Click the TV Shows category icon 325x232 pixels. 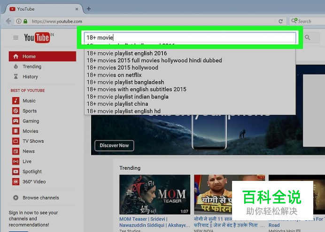point(16,141)
